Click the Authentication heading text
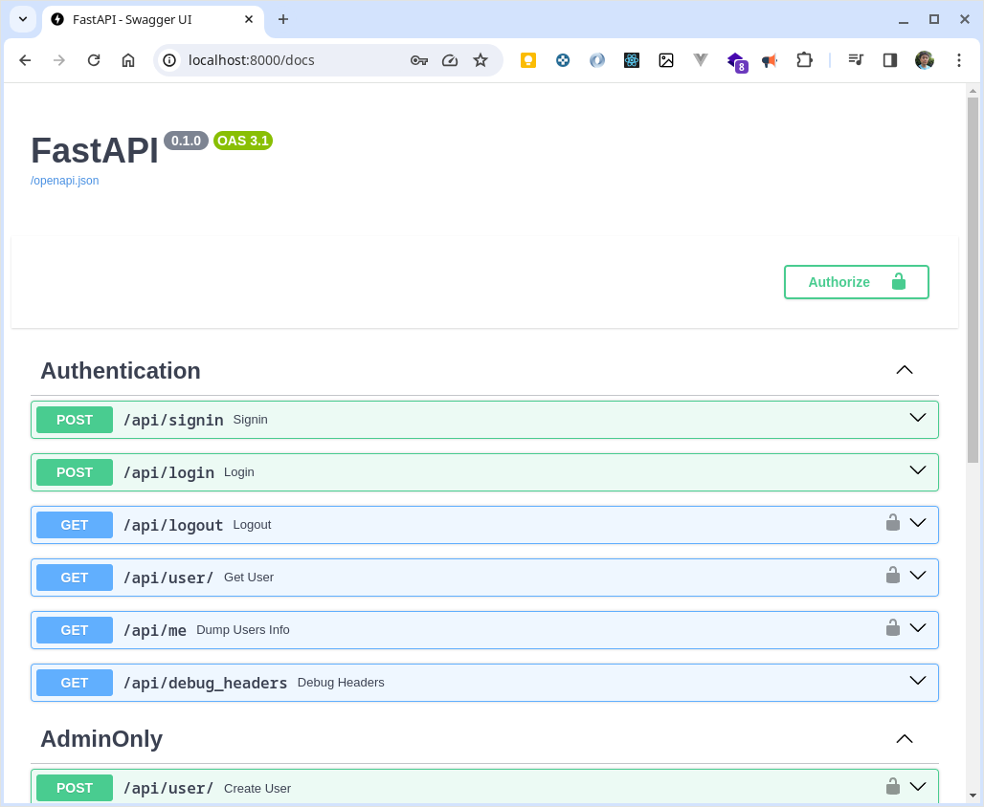The width and height of the screenshot is (984, 807). (x=121, y=371)
